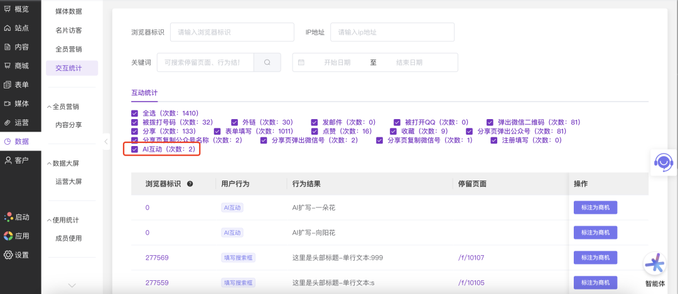Open the 智能体 AI agent icon
This screenshot has width=678, height=294.
click(x=654, y=265)
